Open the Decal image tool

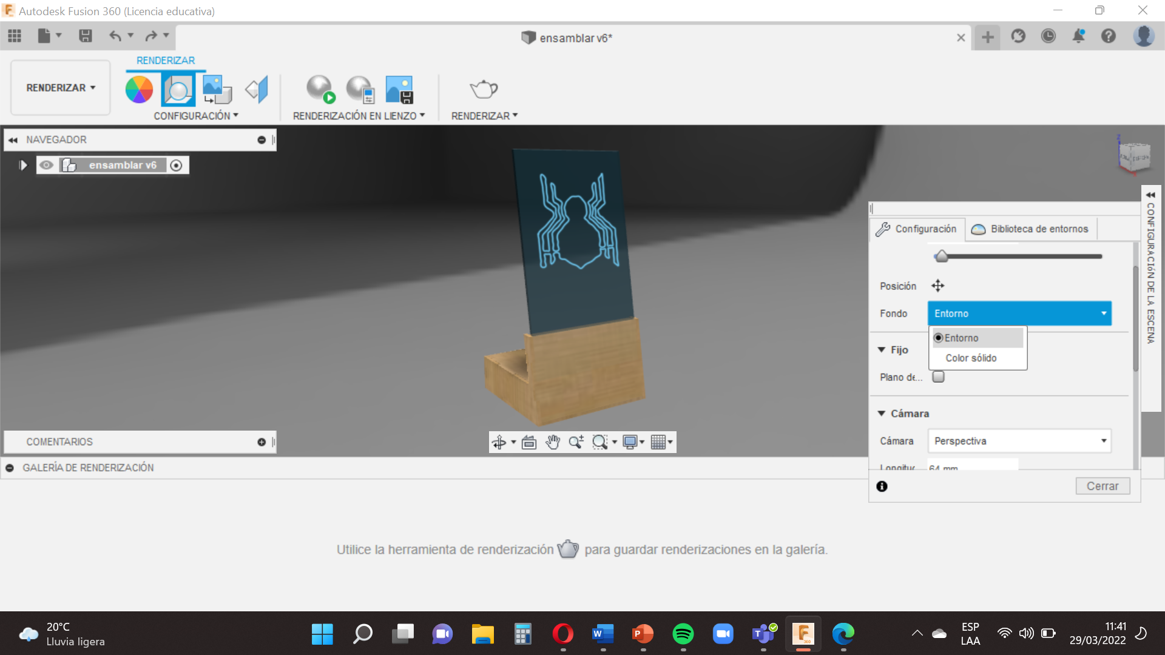(217, 90)
